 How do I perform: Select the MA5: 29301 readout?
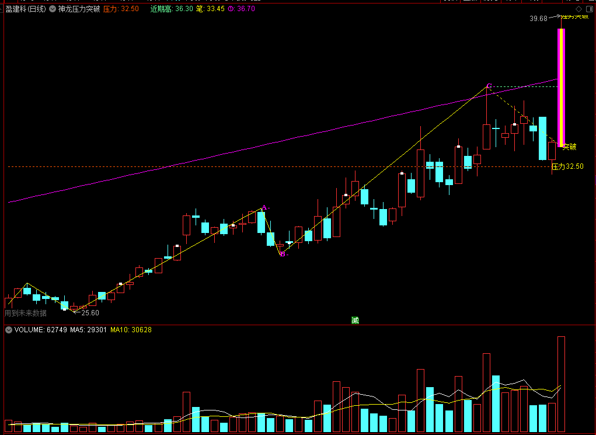click(88, 330)
